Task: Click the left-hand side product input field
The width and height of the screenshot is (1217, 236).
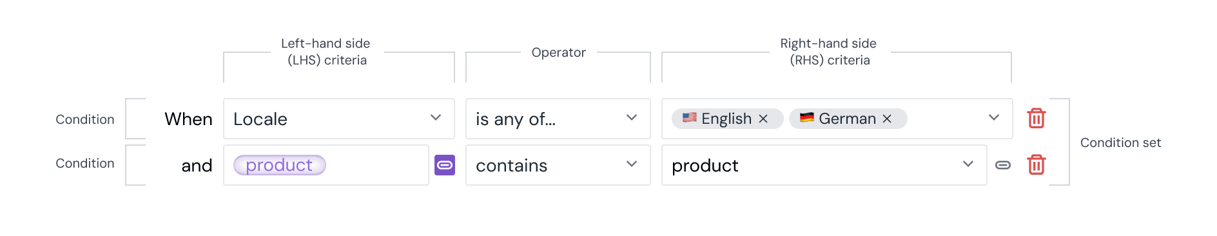Action: [x=376, y=165]
